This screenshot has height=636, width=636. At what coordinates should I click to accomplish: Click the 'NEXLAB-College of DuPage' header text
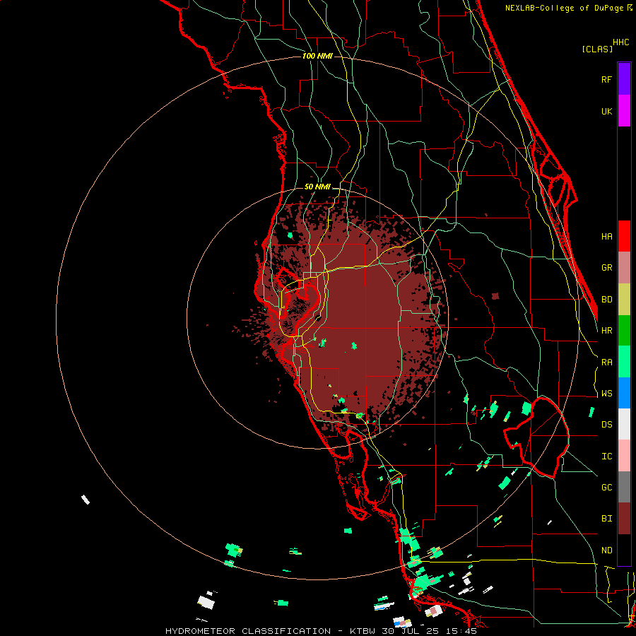coord(565,8)
